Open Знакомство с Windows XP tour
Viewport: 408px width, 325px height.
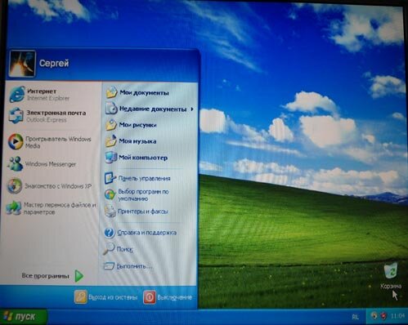15,186
